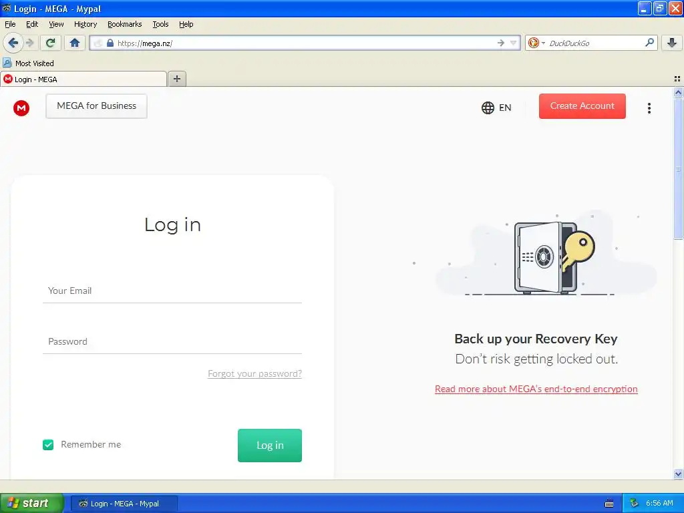Open the History menu
This screenshot has width=684, height=513.
[x=85, y=24]
